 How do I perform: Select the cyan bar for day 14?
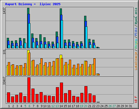pos(62,34)
